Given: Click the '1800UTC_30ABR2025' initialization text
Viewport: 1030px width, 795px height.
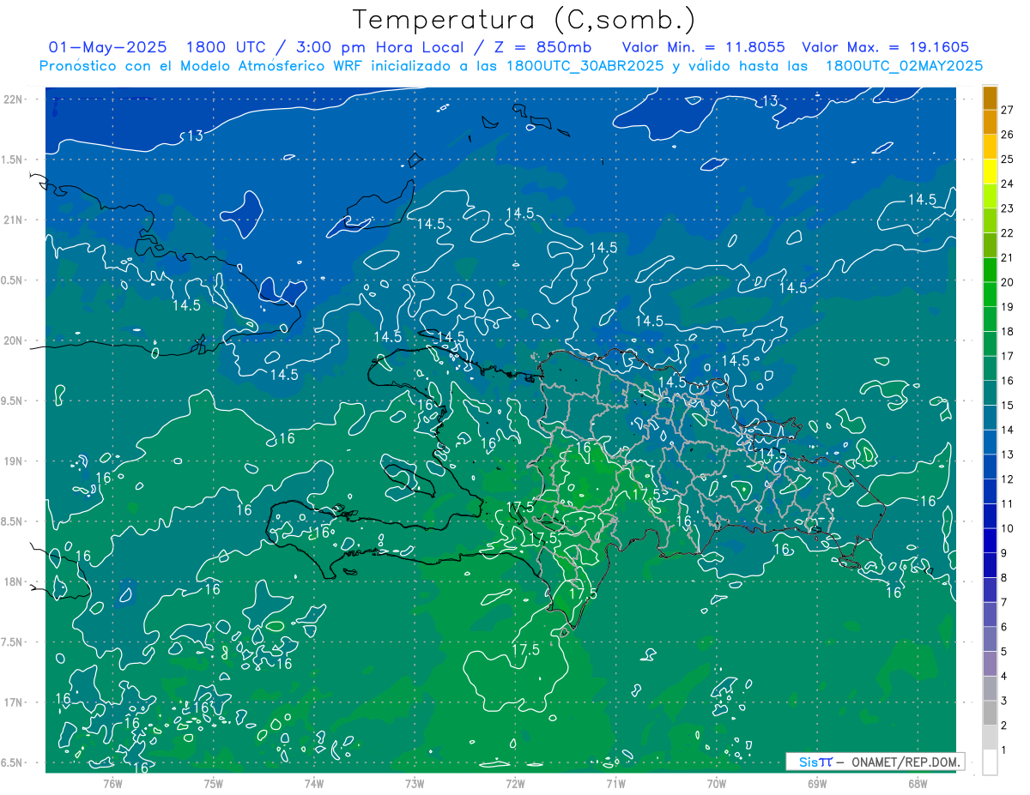Looking at the screenshot, I should (585, 65).
